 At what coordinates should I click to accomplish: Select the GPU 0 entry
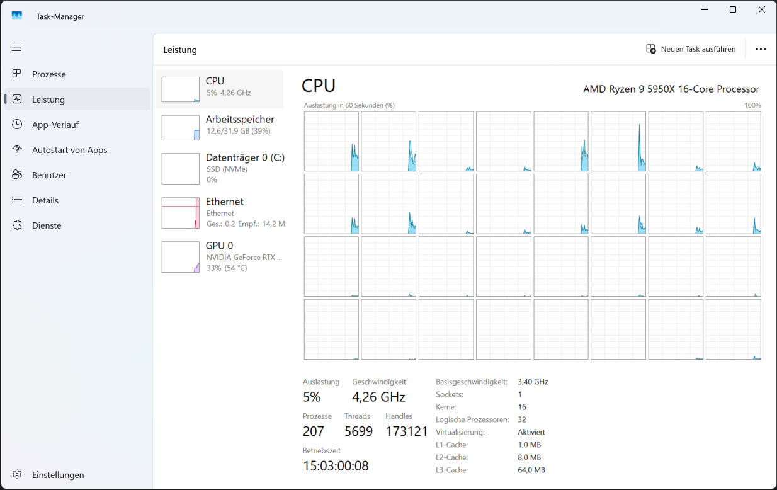coord(219,256)
